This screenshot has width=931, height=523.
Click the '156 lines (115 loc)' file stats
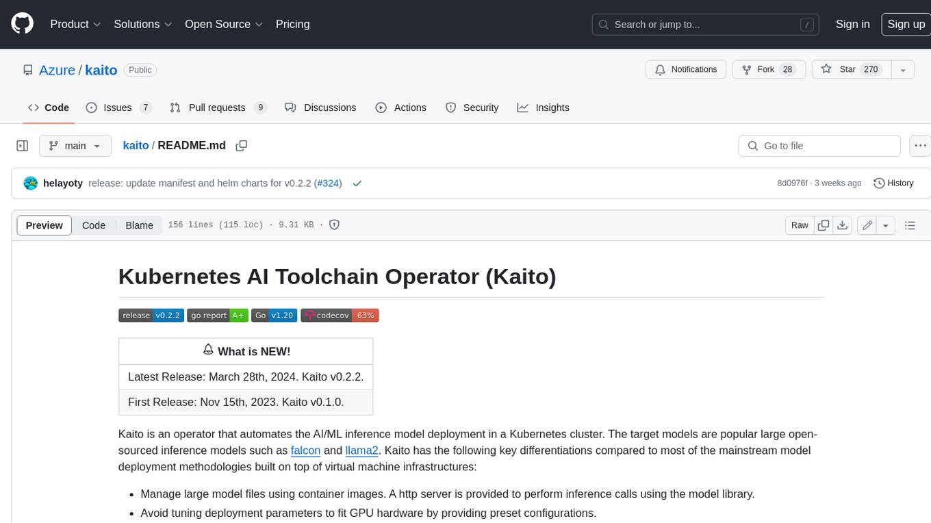point(216,225)
